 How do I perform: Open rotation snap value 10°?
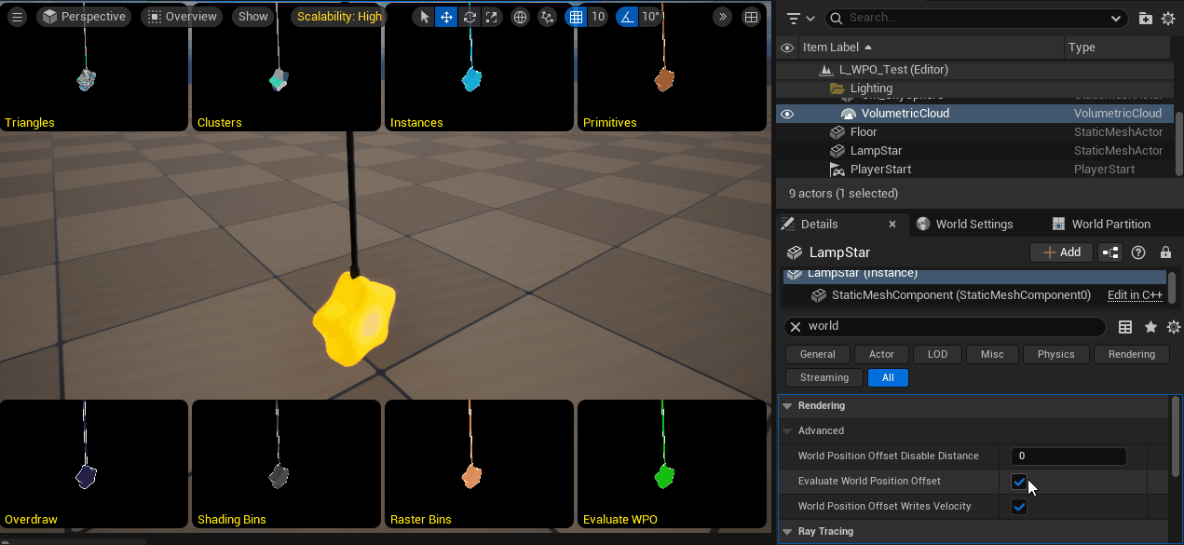(x=650, y=17)
